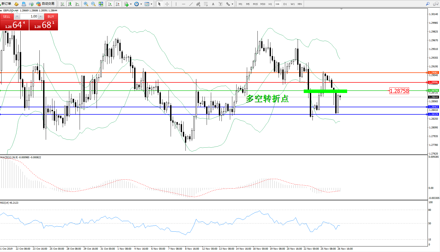Switch to the M15 timeframe
Screen dimensions: 440x252
tap(255, 4)
